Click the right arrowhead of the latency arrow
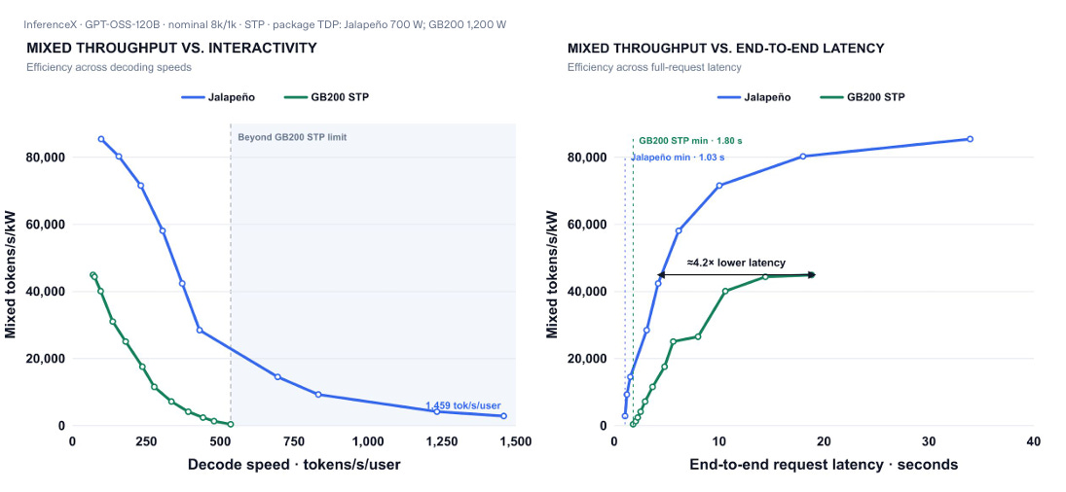Screen dimensions: 1066x492 tap(810, 275)
